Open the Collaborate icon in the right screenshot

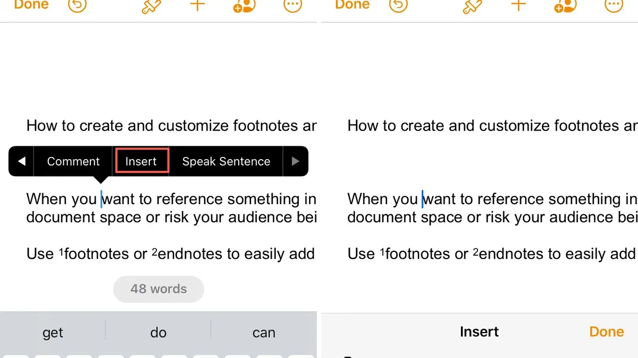click(x=566, y=5)
